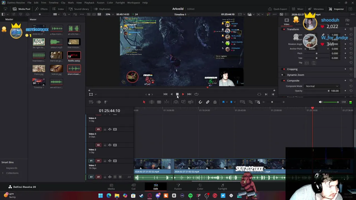The height and width of the screenshot is (200, 356).
Task: Switch to the Media page
Action: [111, 187]
